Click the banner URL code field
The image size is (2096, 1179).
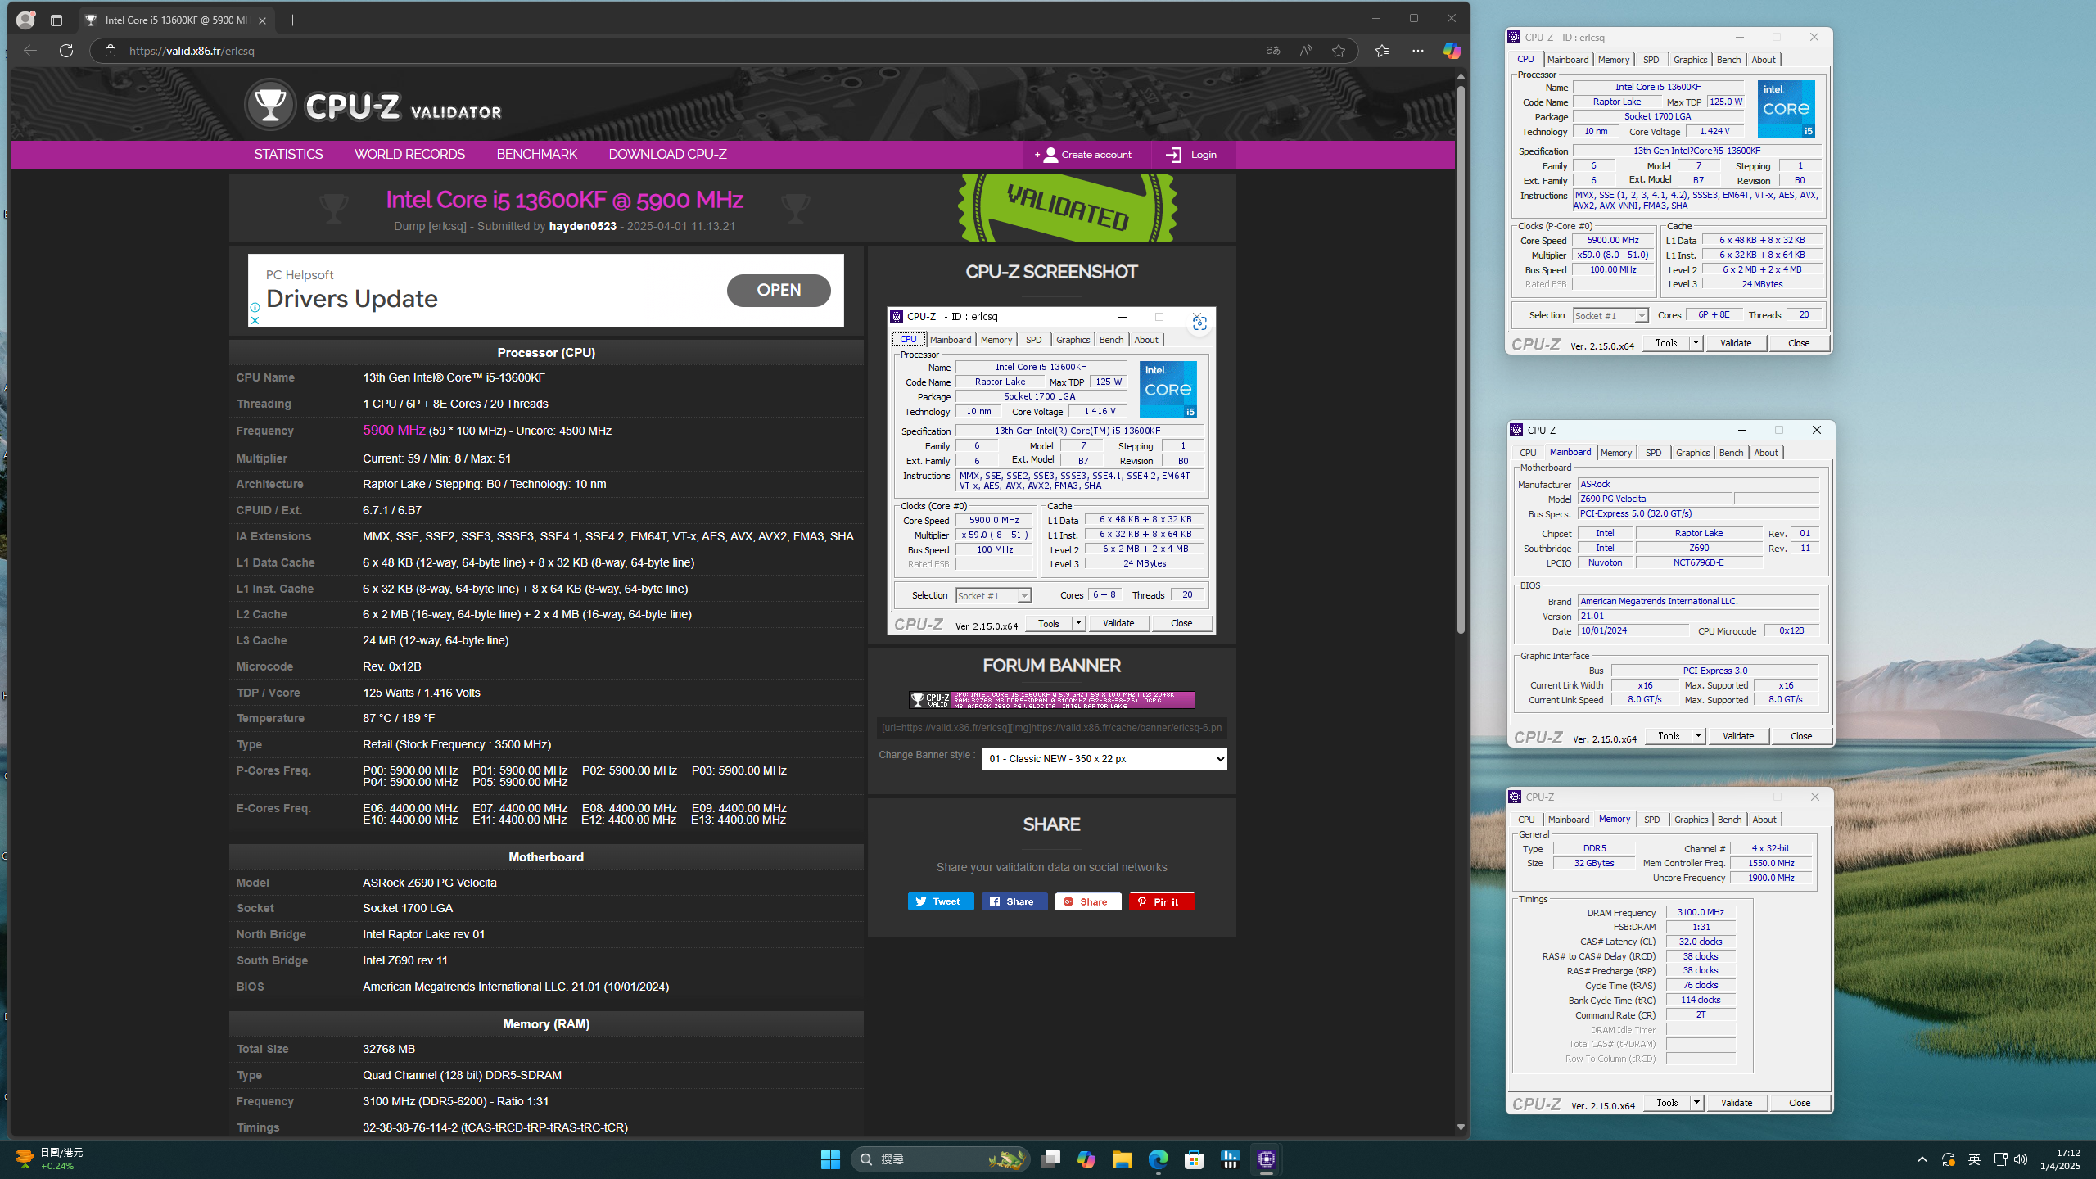tap(1051, 728)
